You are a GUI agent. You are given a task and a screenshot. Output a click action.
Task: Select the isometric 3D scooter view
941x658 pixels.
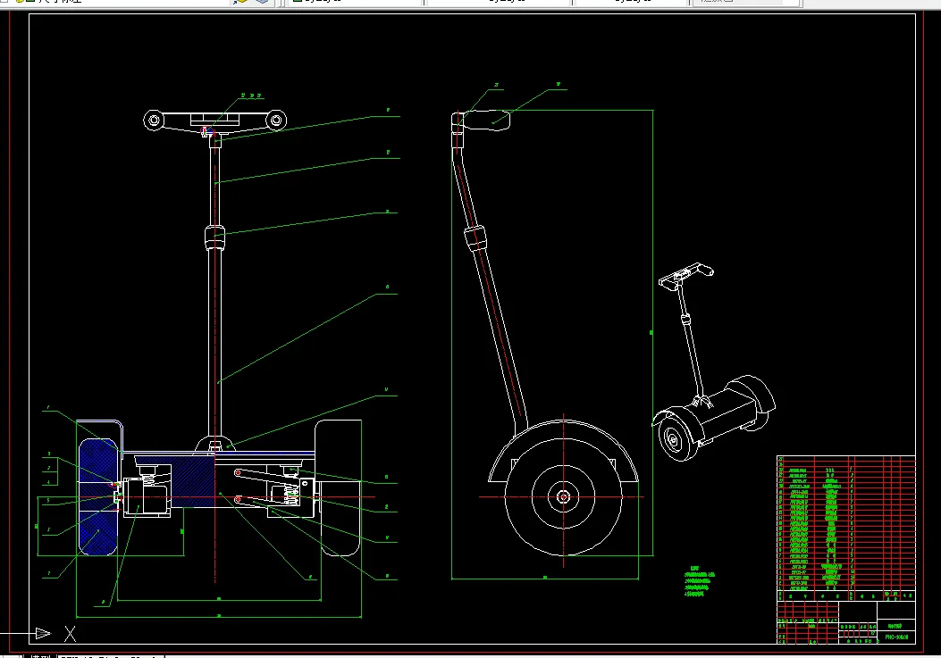click(x=713, y=362)
